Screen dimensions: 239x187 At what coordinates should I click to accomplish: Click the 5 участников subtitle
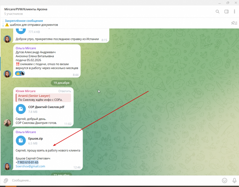click(14, 14)
